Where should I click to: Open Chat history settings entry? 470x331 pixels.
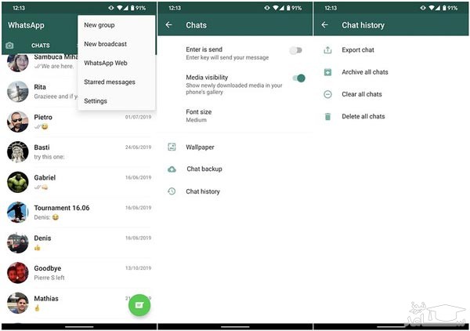coord(203,191)
